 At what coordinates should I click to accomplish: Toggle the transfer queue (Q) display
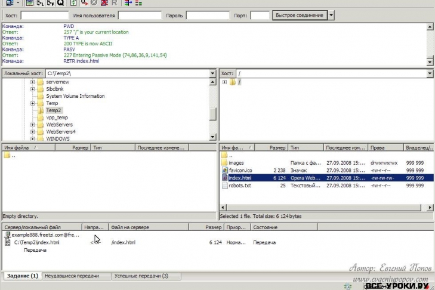(60, 3)
